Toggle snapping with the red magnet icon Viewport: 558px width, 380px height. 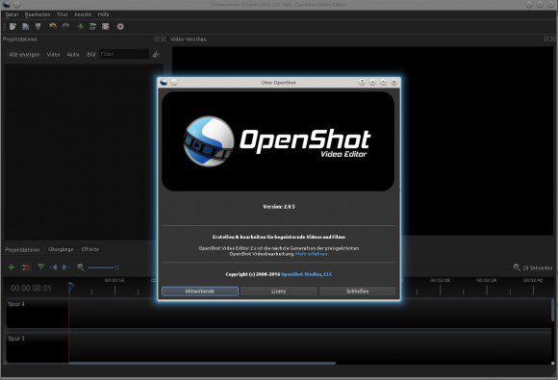click(x=26, y=267)
